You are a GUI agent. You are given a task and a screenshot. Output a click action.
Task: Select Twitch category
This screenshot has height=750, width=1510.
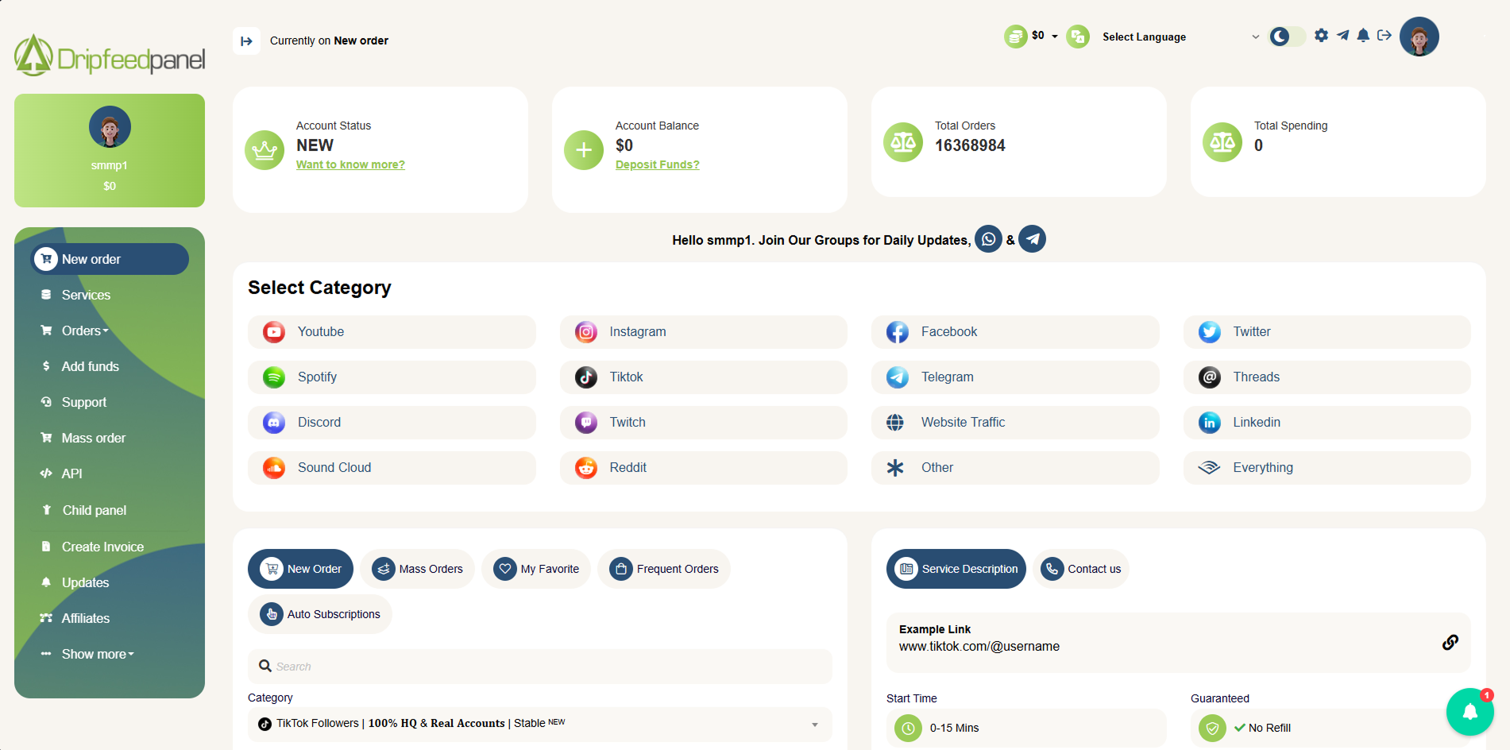(704, 423)
